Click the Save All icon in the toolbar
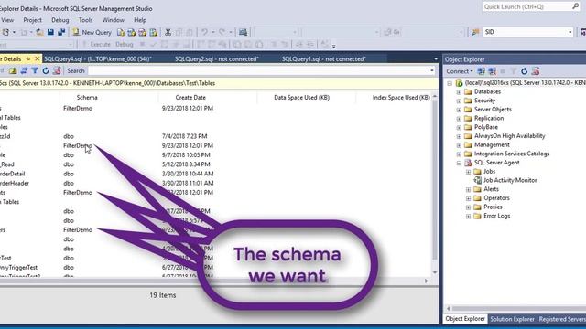This screenshot has width=586, height=329. tap(61, 33)
